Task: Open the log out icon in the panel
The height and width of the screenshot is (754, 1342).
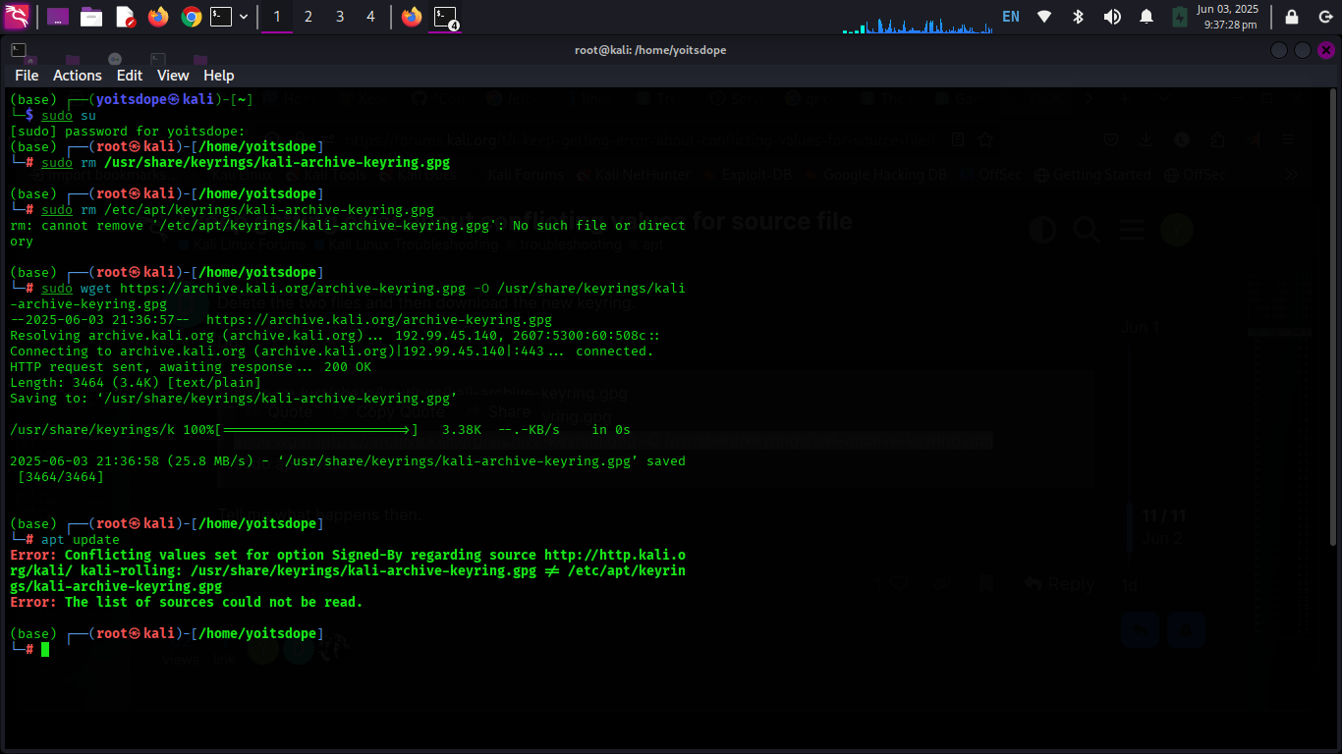Action: tap(1323, 17)
